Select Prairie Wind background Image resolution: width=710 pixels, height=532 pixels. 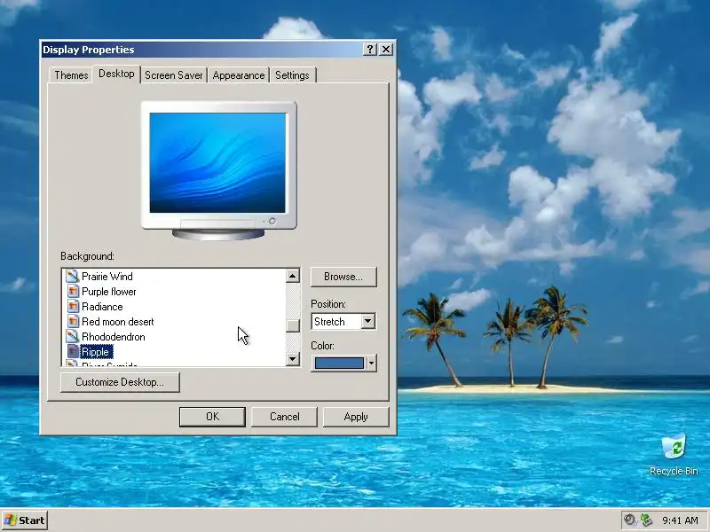pos(107,277)
